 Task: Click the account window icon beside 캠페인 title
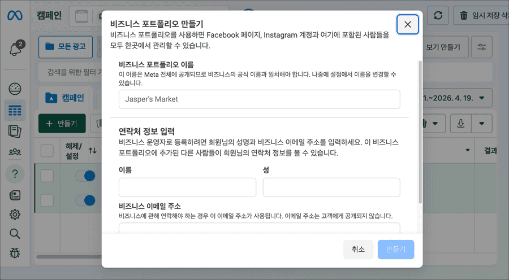click(82, 16)
